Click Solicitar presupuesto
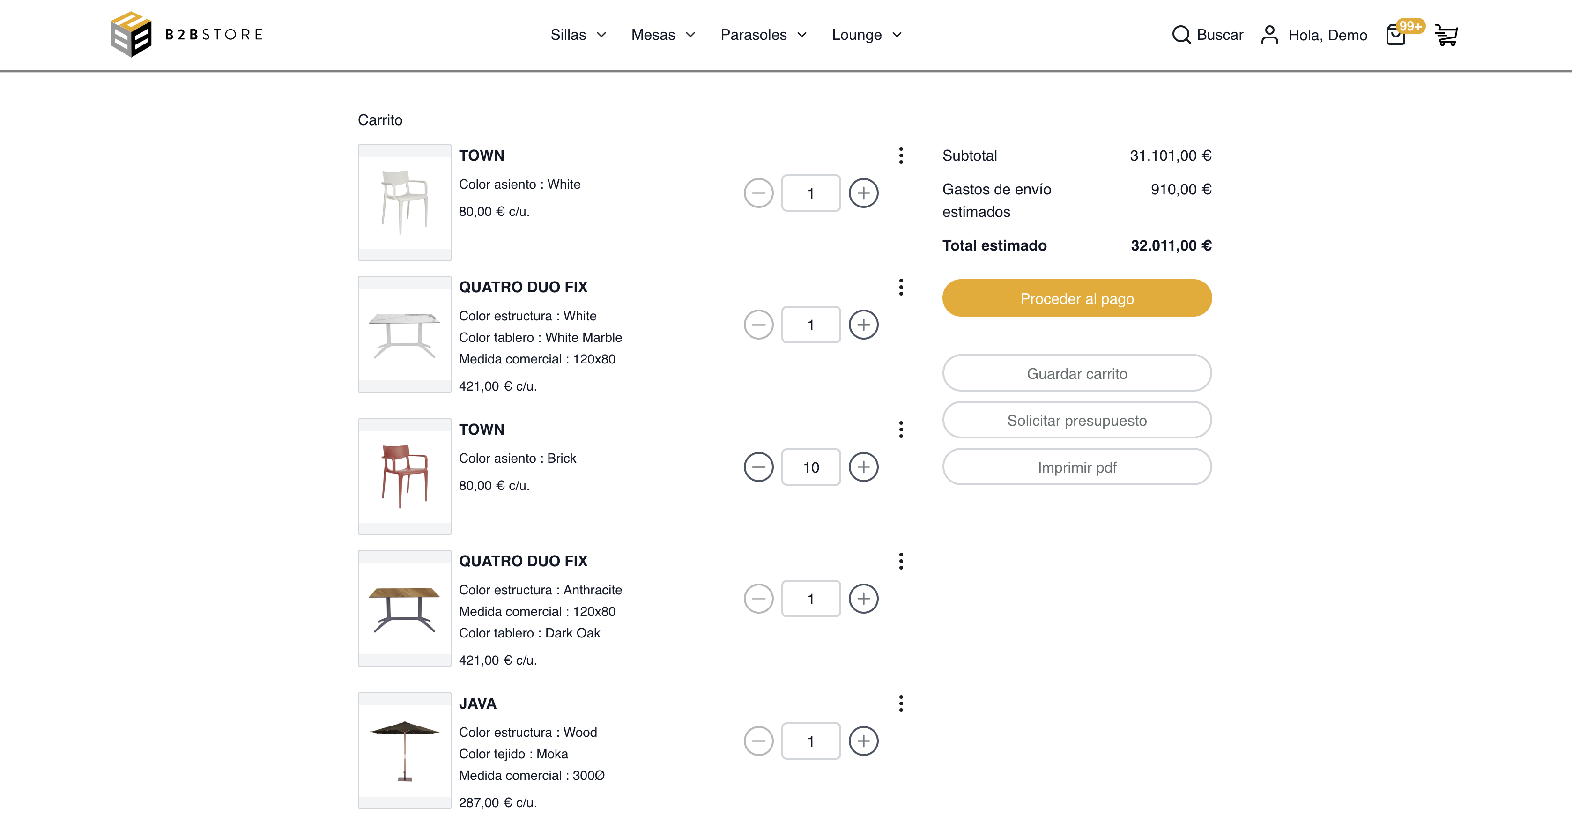 (x=1076, y=420)
